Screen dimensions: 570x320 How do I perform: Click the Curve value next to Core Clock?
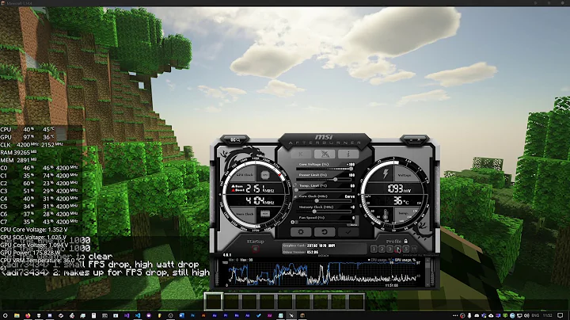pyautogui.click(x=350, y=196)
